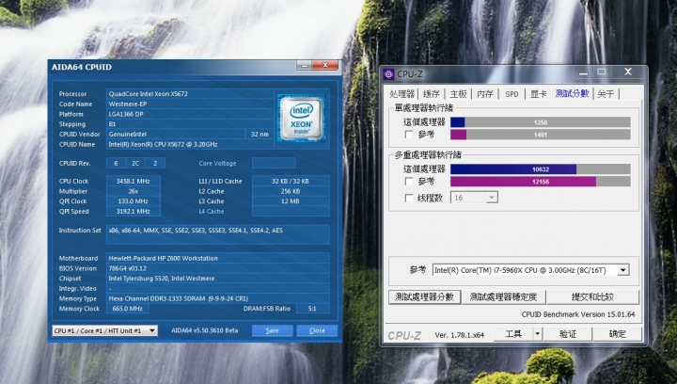Screen dimensions: 677x384
Task: Open the thread count 16 dropdown
Action: point(492,198)
